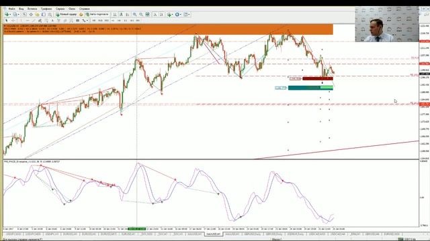This screenshot has height=241, width=430.
Task: Select the Vertical Line drawing tool
Action: pyautogui.click(x=21, y=21)
